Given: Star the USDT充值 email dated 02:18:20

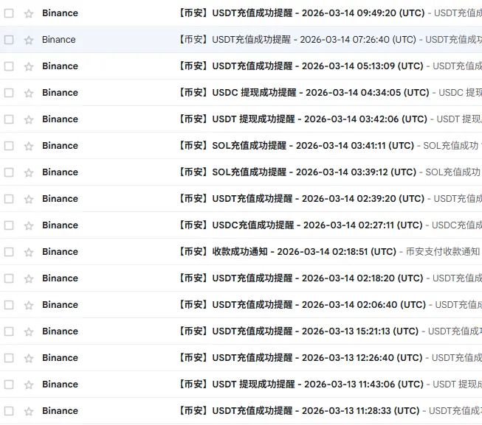Looking at the screenshot, I should pyautogui.click(x=29, y=278).
